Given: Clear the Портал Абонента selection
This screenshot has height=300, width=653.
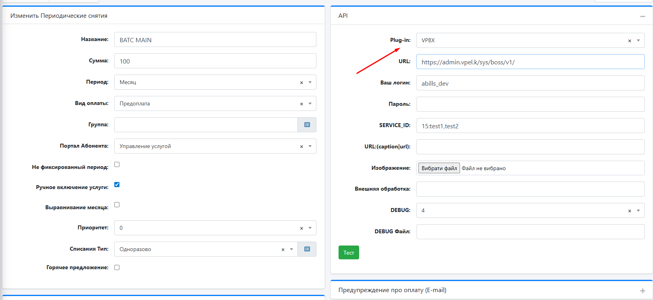Looking at the screenshot, I should click(x=301, y=146).
